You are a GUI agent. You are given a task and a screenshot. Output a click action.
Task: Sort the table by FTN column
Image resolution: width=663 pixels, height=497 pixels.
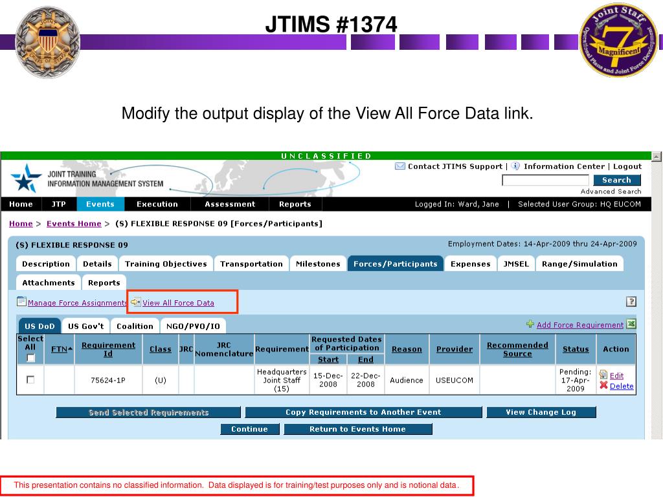pos(62,349)
